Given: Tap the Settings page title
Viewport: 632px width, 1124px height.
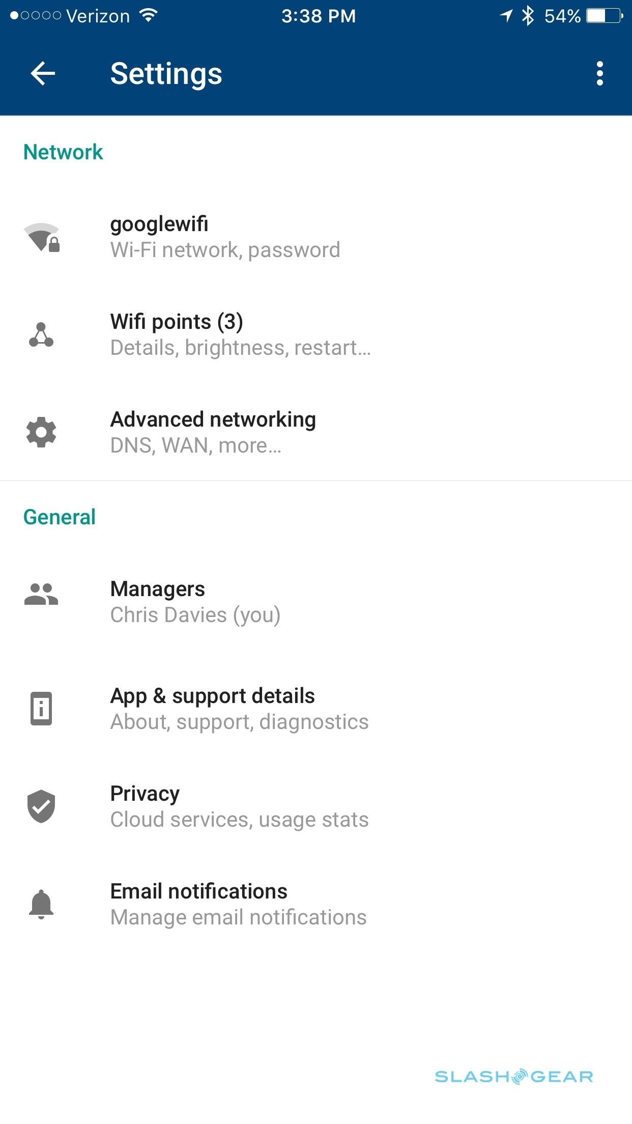Looking at the screenshot, I should (x=166, y=74).
